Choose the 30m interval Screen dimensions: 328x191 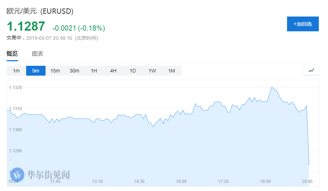[x=74, y=71]
